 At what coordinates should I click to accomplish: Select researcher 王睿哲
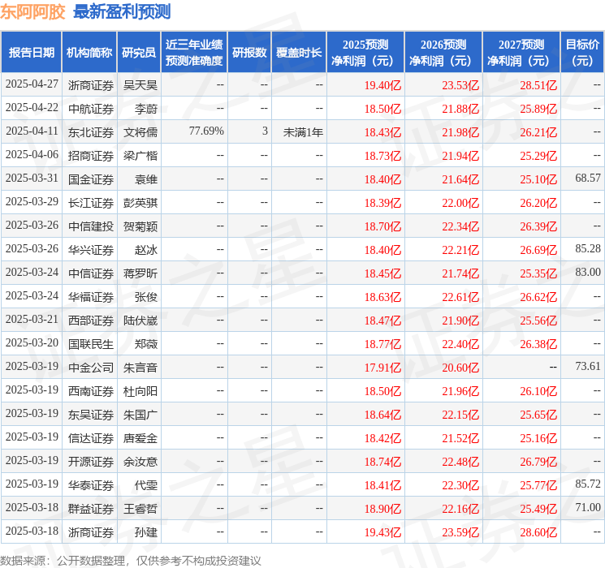coord(140,509)
